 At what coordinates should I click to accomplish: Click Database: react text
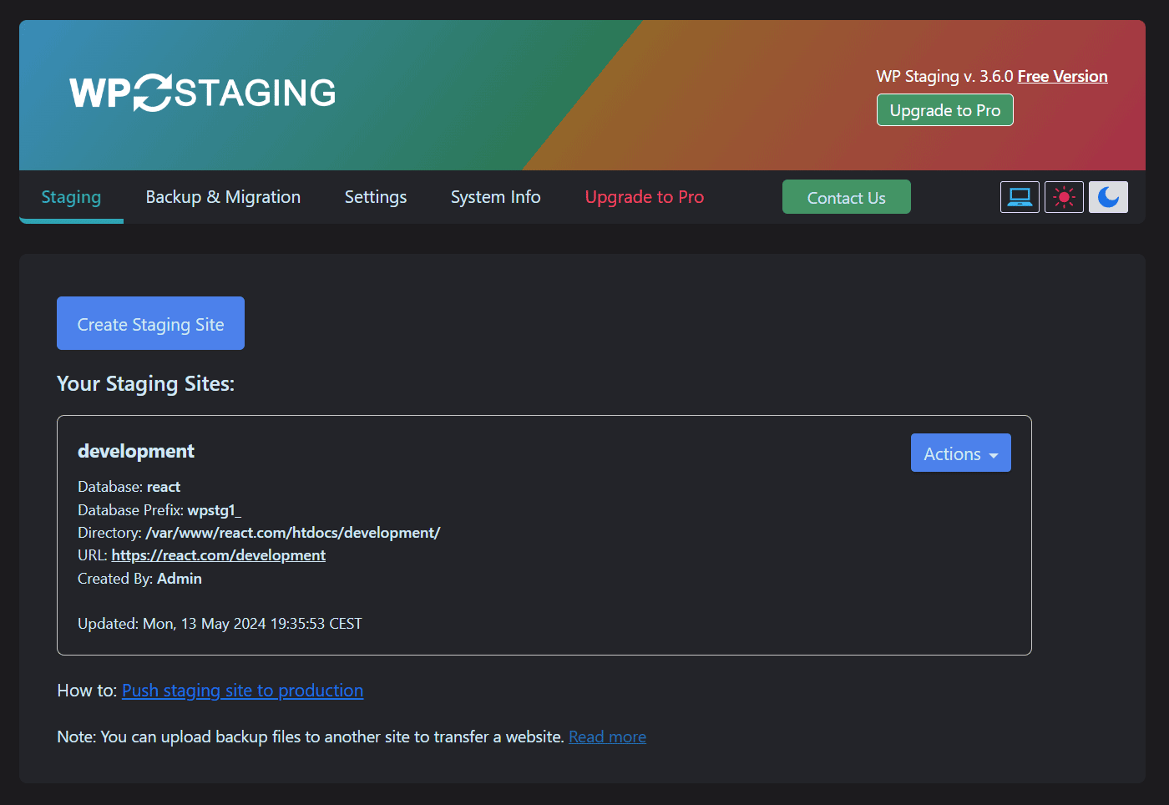pos(129,487)
